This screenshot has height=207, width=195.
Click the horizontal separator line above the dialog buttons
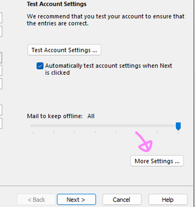tap(96, 186)
